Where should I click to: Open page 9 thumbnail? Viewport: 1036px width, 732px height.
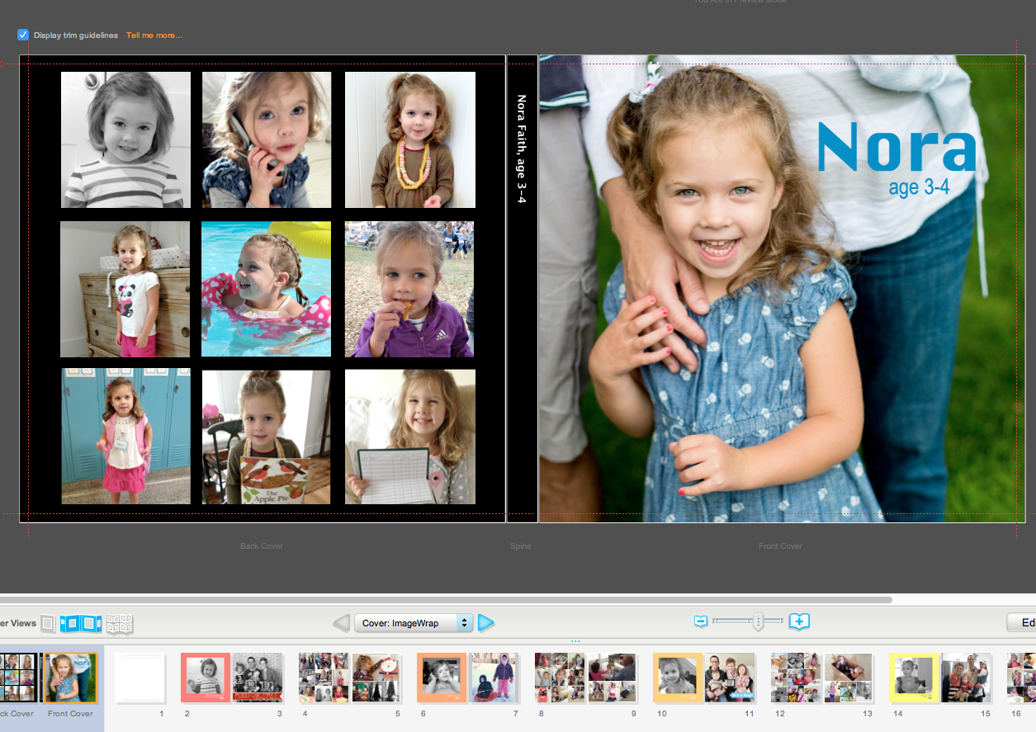pos(613,678)
